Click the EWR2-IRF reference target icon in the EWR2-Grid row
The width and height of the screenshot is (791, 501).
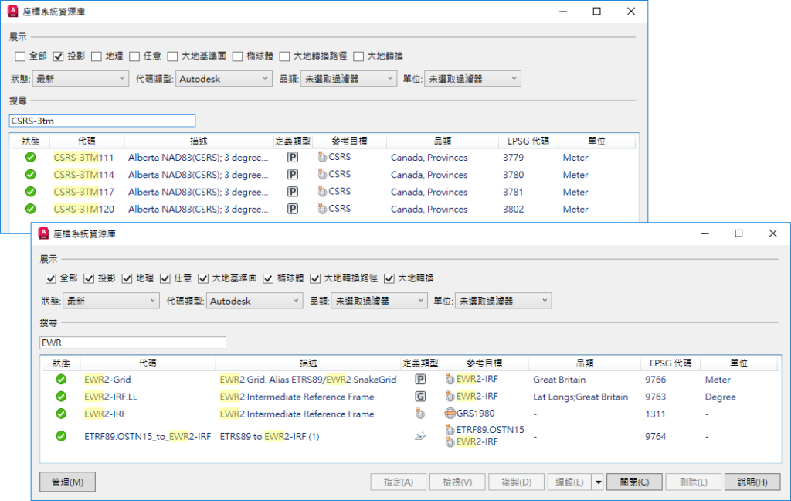click(x=449, y=380)
